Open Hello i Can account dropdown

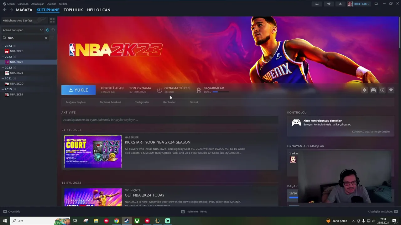[359, 4]
